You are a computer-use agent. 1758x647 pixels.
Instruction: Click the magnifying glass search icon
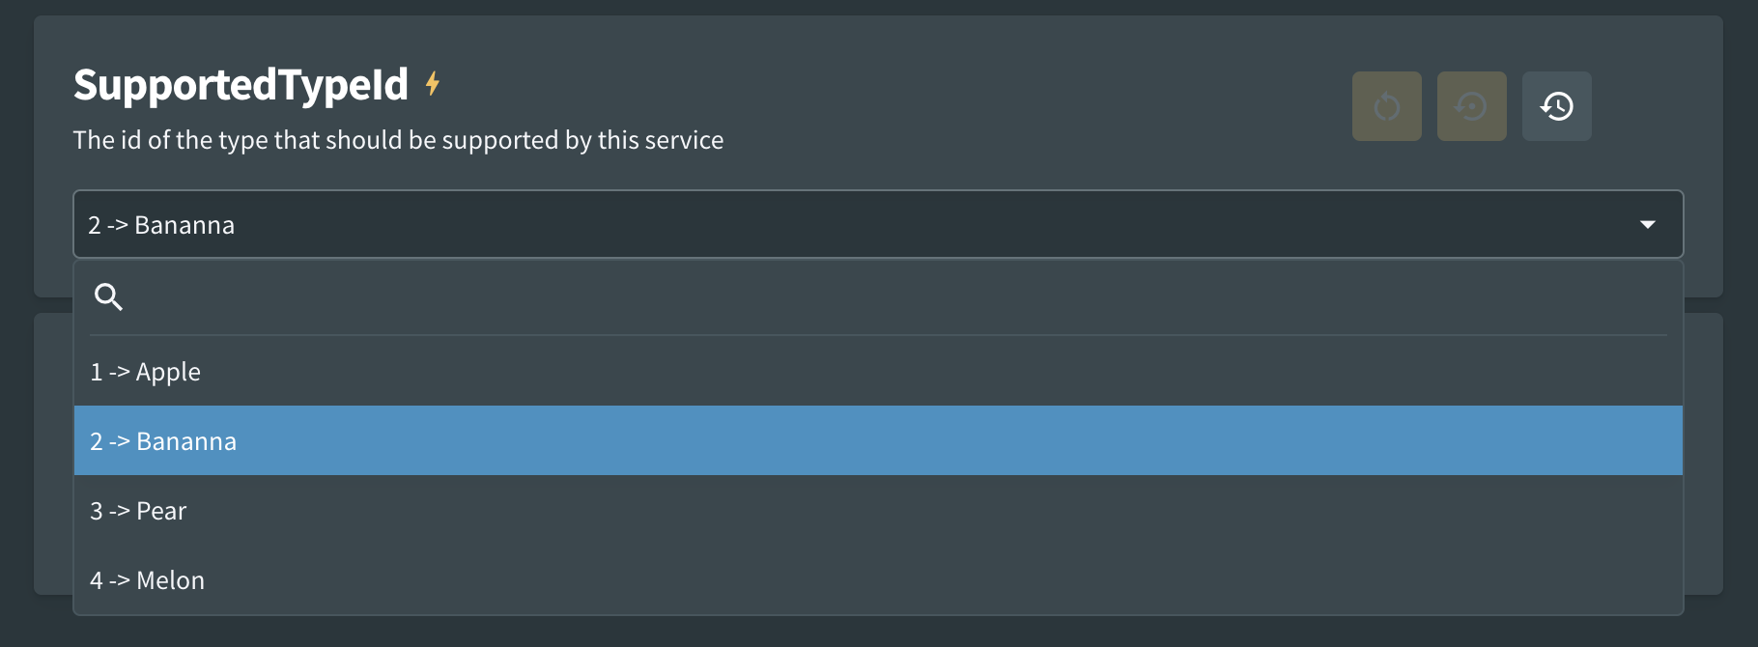pos(108,296)
